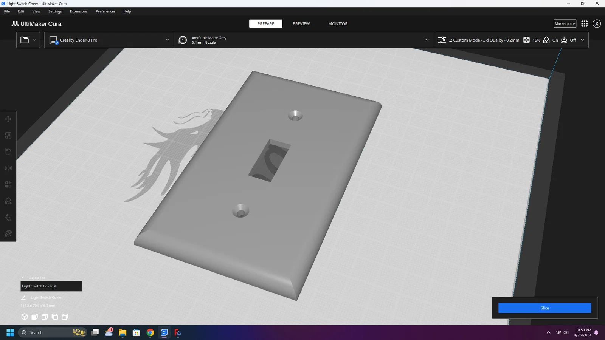The width and height of the screenshot is (605, 340).
Task: Select the Mirror tool
Action: click(8, 168)
